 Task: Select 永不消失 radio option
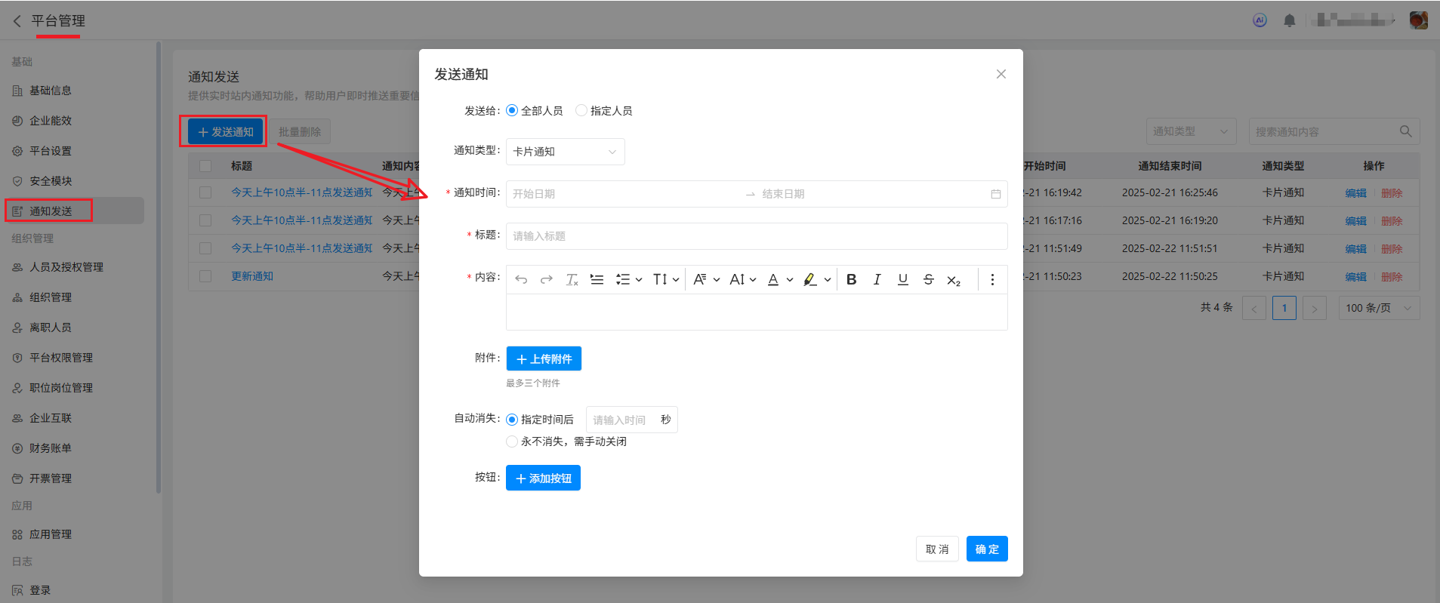512,441
